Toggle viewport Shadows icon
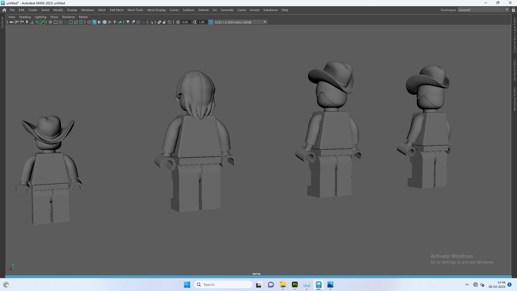The height and width of the screenshot is (291, 517). (x=120, y=22)
